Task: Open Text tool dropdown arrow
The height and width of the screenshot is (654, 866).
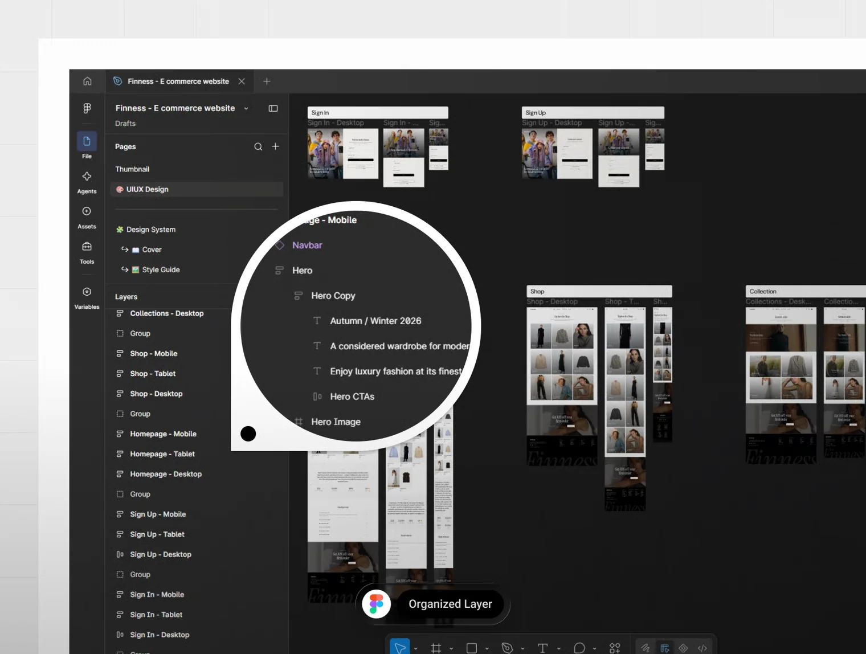Action: tap(558, 648)
